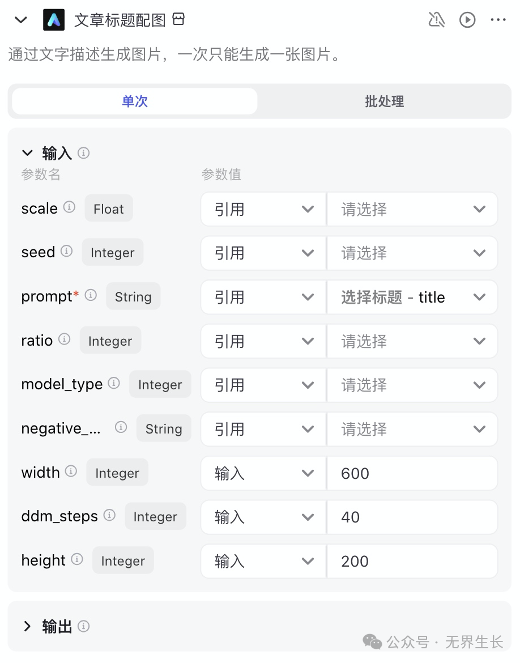Open the 选择标题 - title reference dropdown

click(x=412, y=297)
